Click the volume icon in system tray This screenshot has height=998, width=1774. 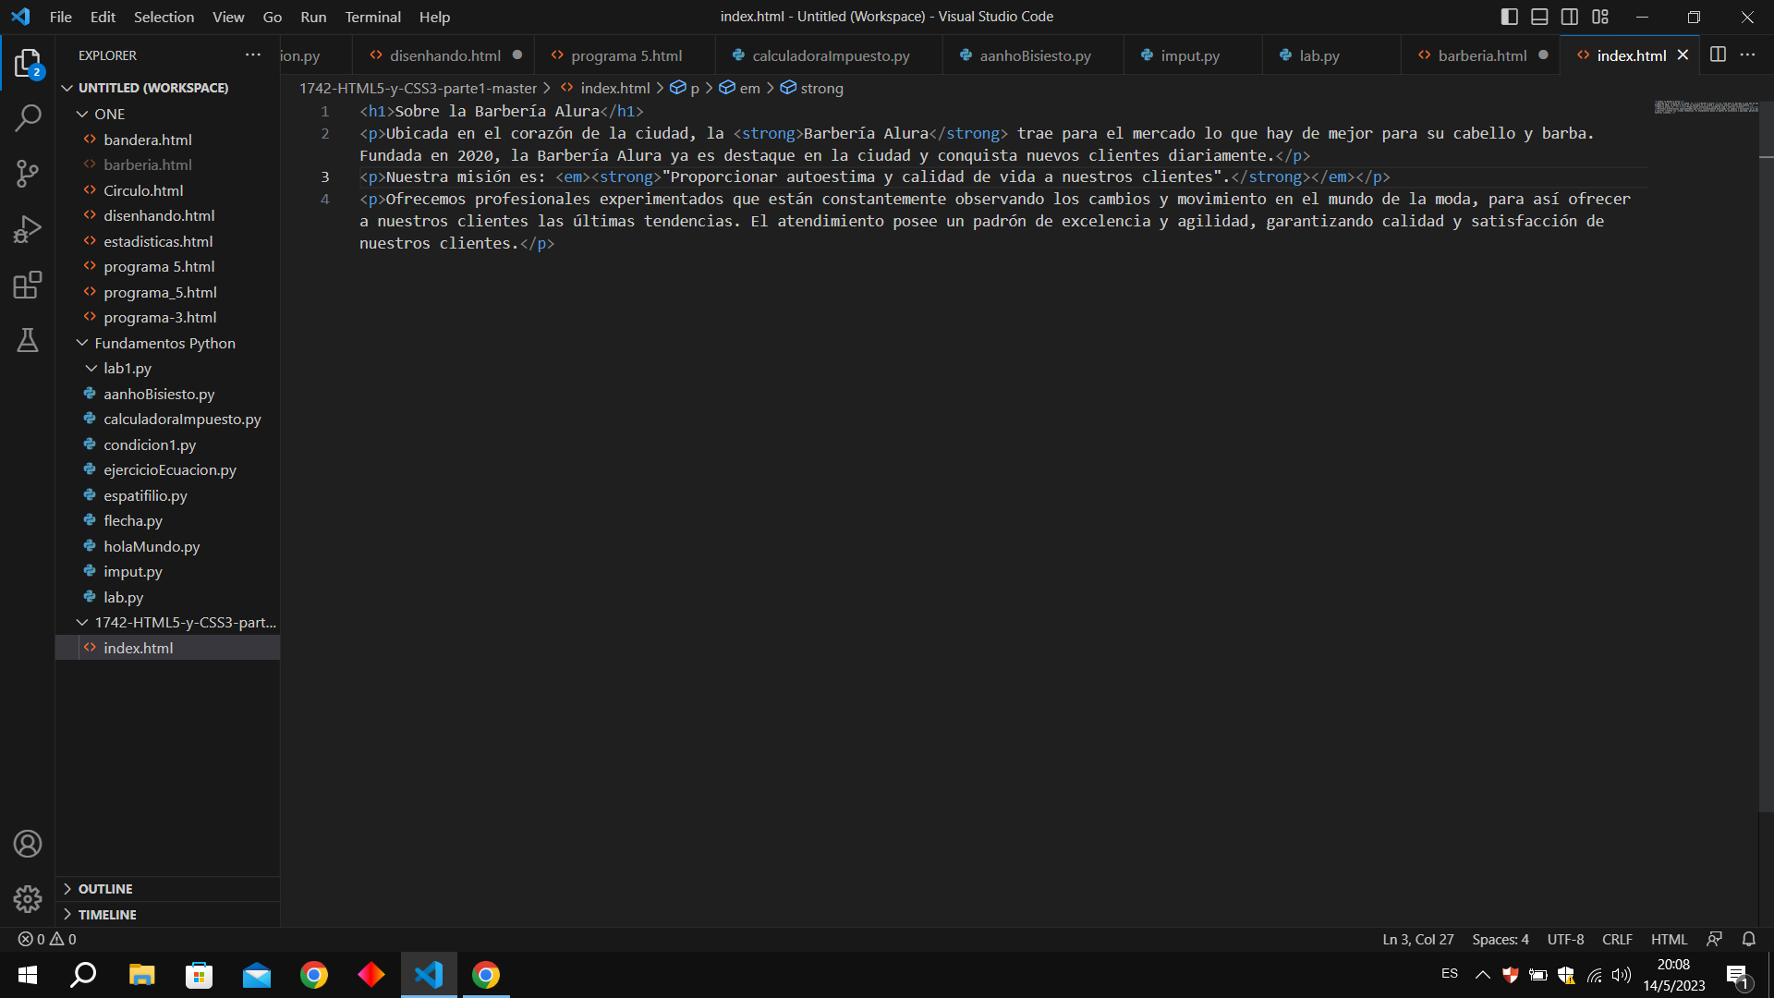[x=1622, y=975]
